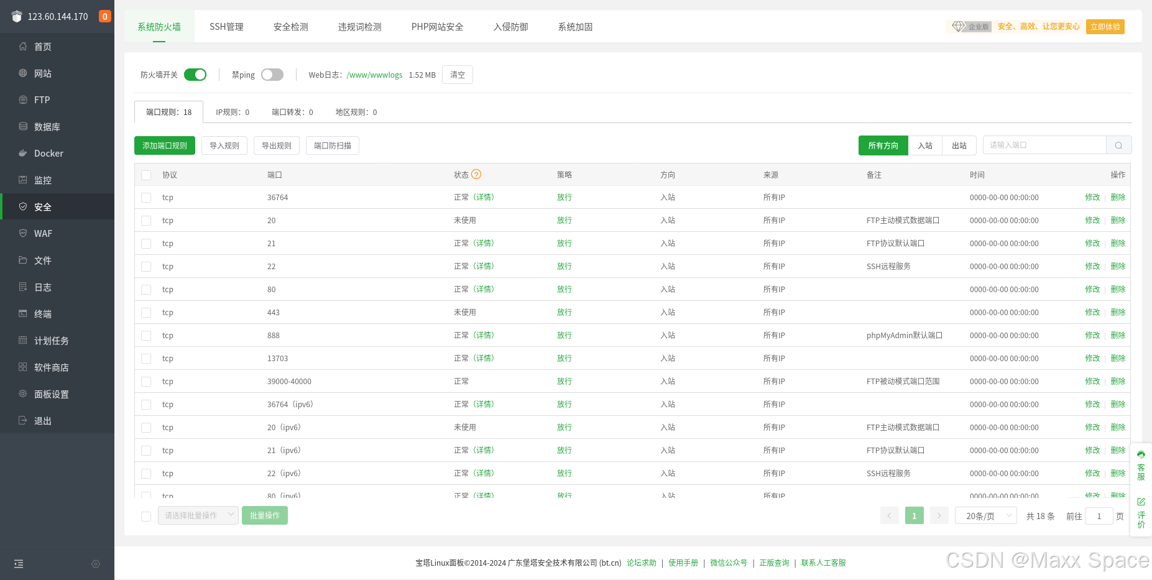Click the panel logo next to IP address
The width and height of the screenshot is (1152, 580).
tap(17, 17)
